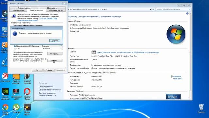Click the help question mark icon
The width and height of the screenshot is (209, 118).
187,13
